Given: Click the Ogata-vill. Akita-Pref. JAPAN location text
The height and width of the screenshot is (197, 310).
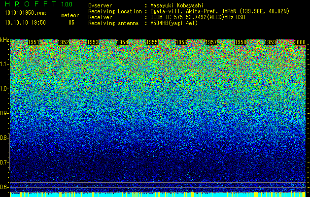Looking at the screenshot, I should tap(220, 11).
